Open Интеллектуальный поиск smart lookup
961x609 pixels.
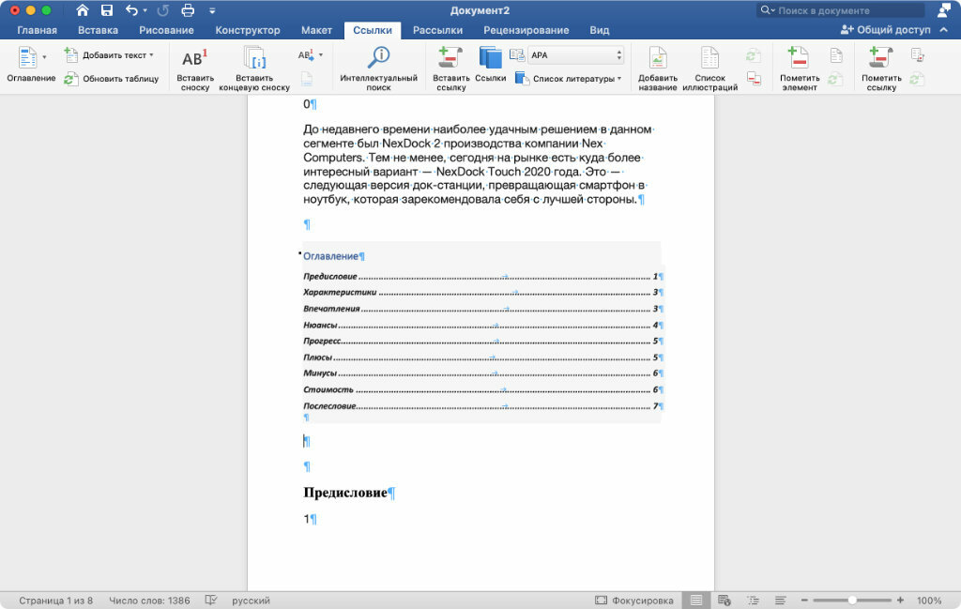click(378, 58)
